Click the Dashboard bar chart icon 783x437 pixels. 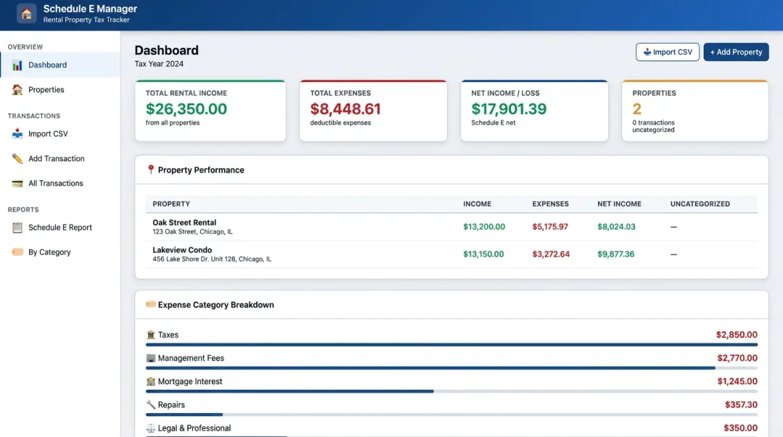click(x=17, y=65)
